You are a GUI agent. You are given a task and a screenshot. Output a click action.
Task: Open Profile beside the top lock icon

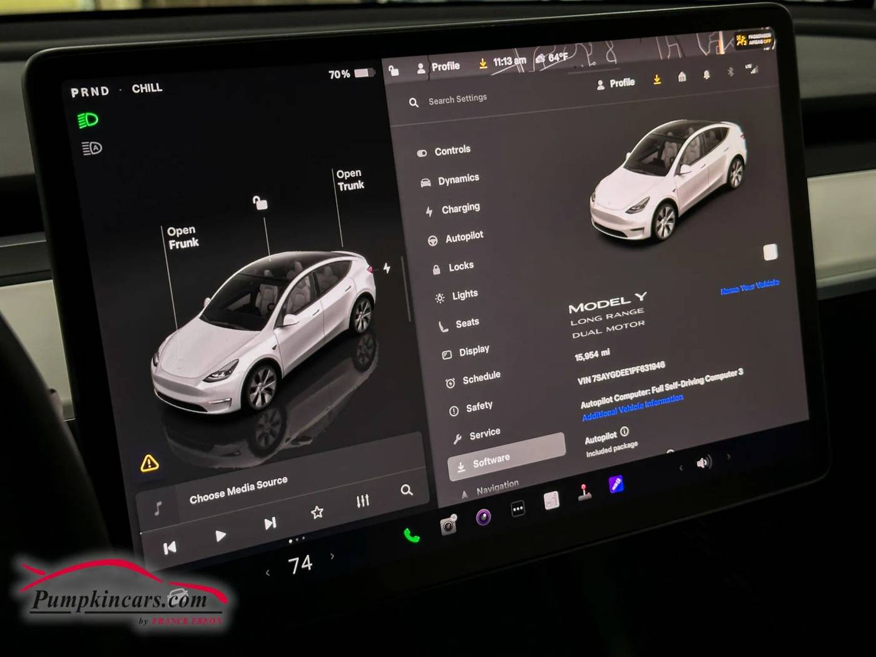[x=439, y=67]
